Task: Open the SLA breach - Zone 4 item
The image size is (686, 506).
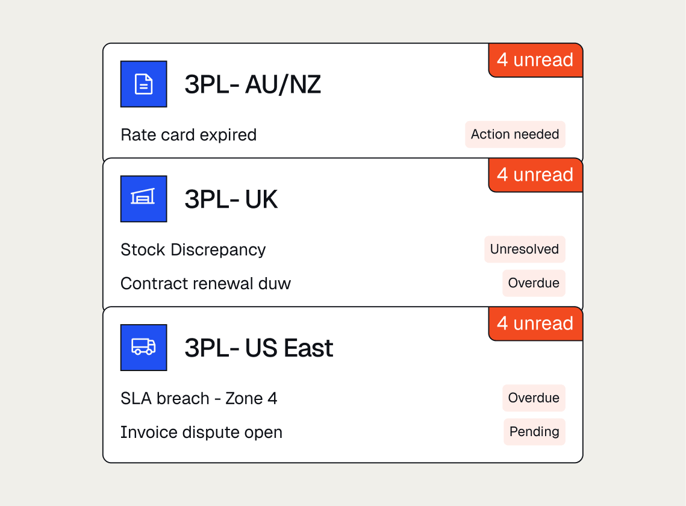Action: click(x=199, y=398)
